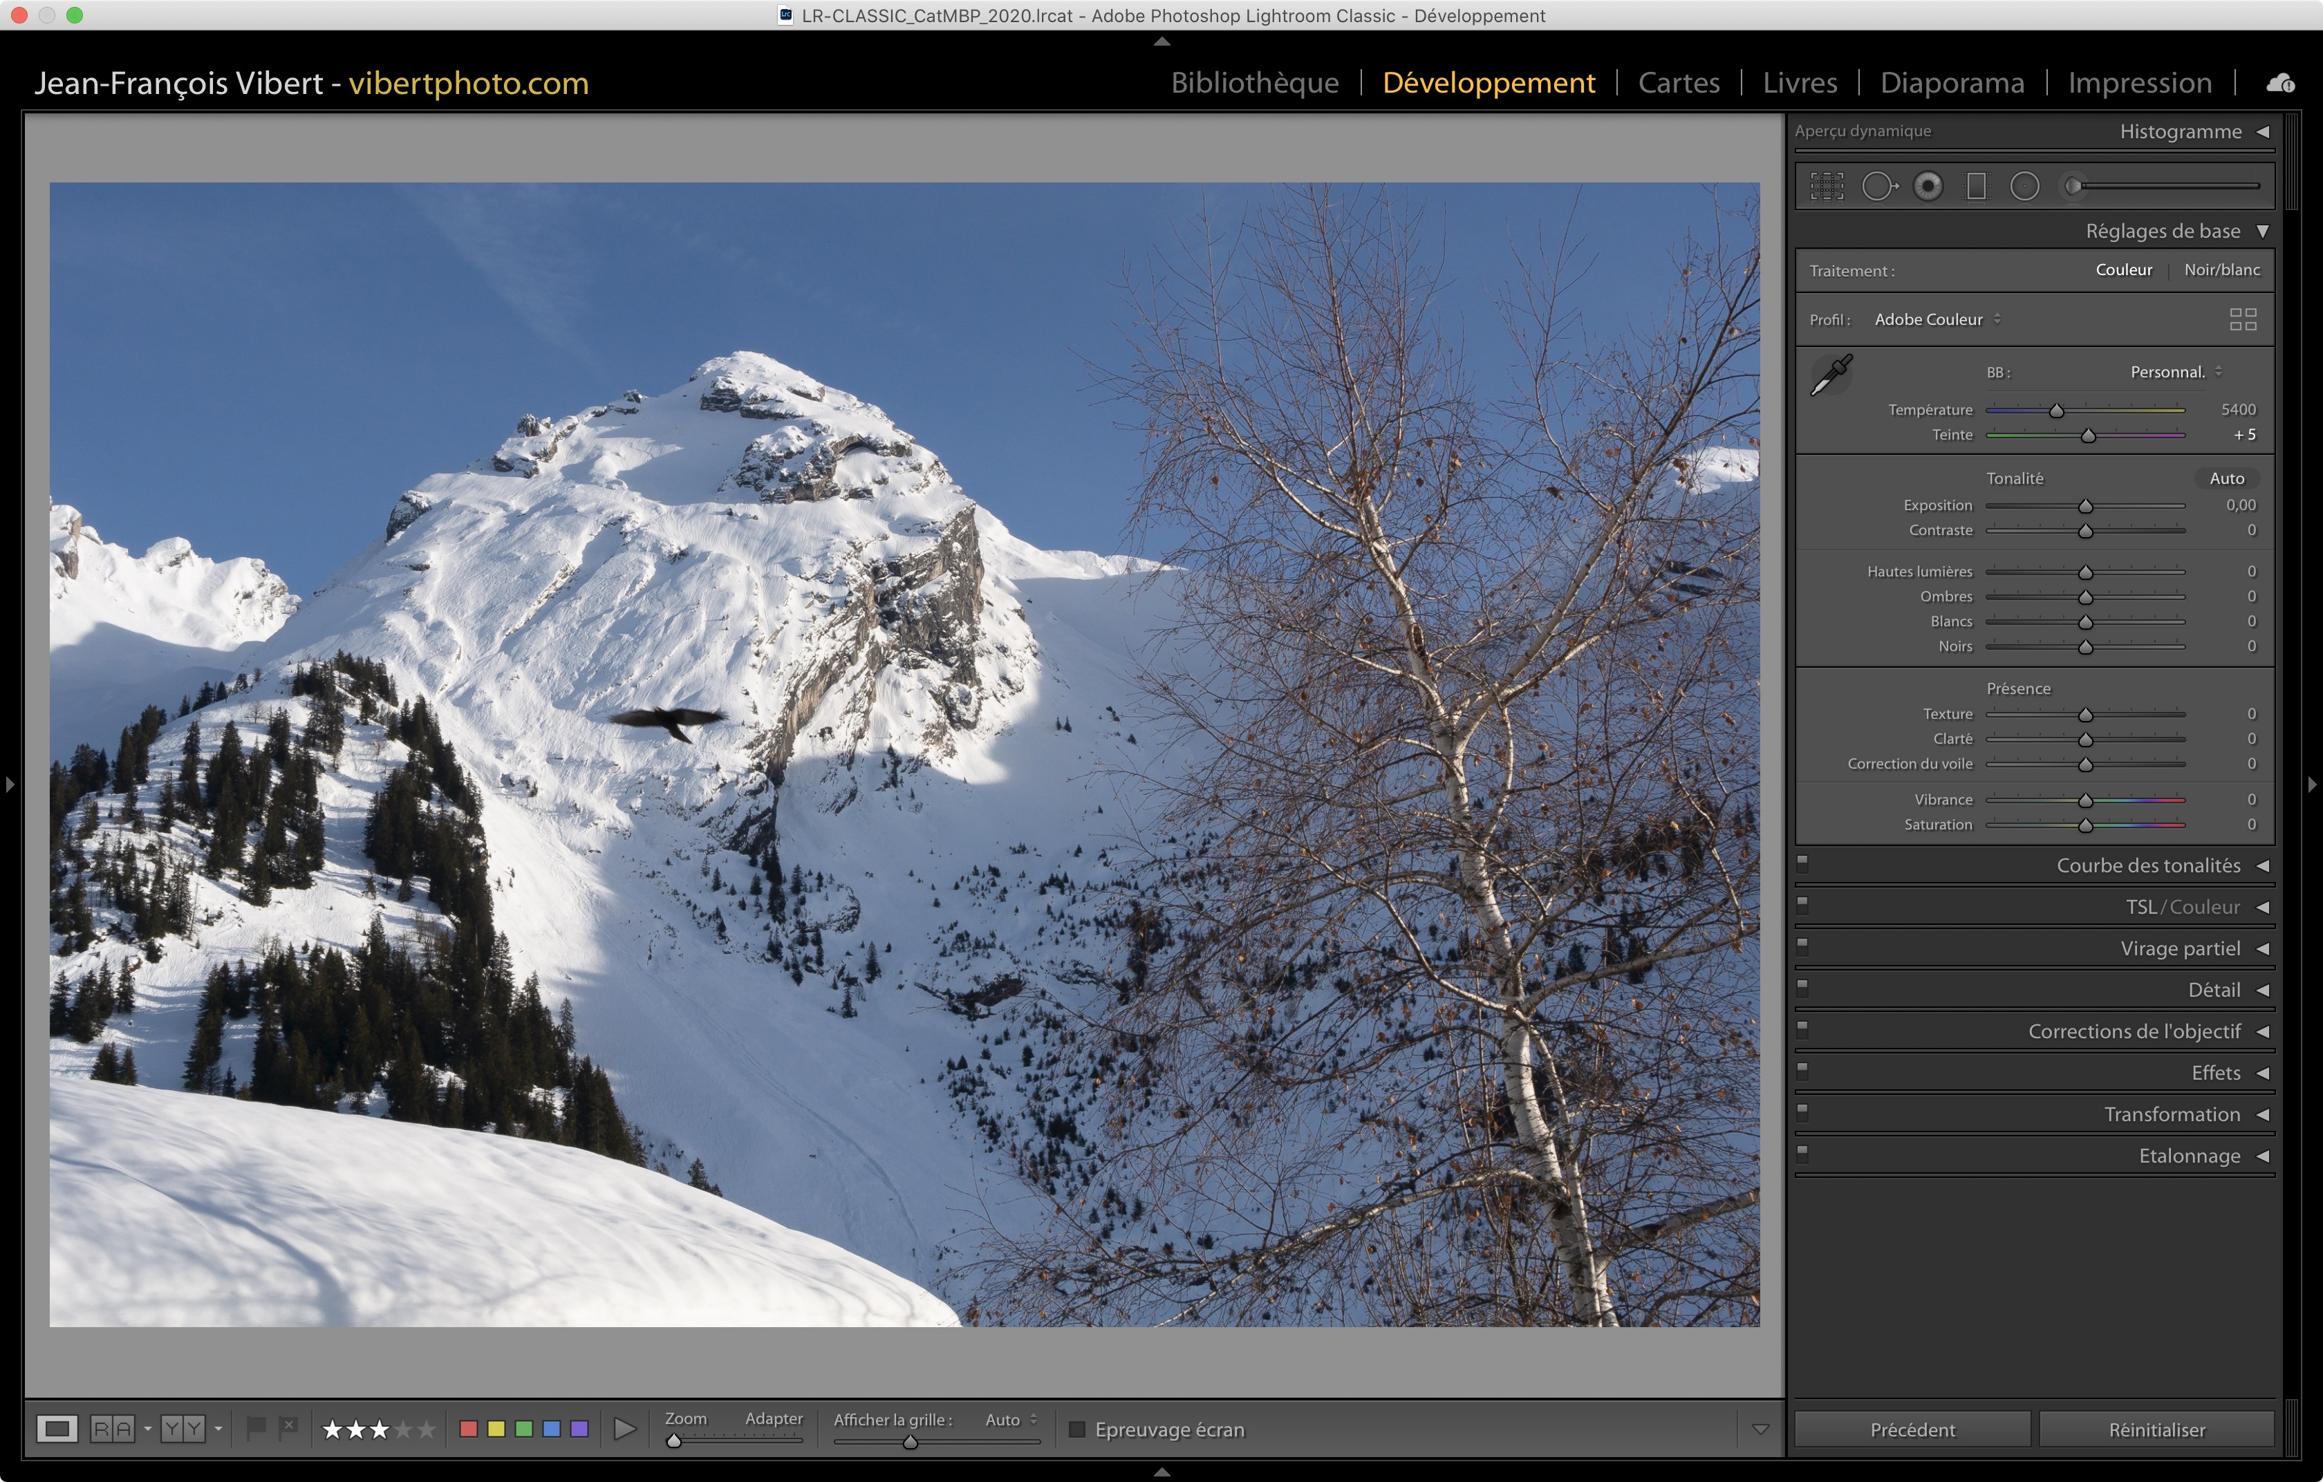Switch treatment to Noir/blanc

point(2221,270)
